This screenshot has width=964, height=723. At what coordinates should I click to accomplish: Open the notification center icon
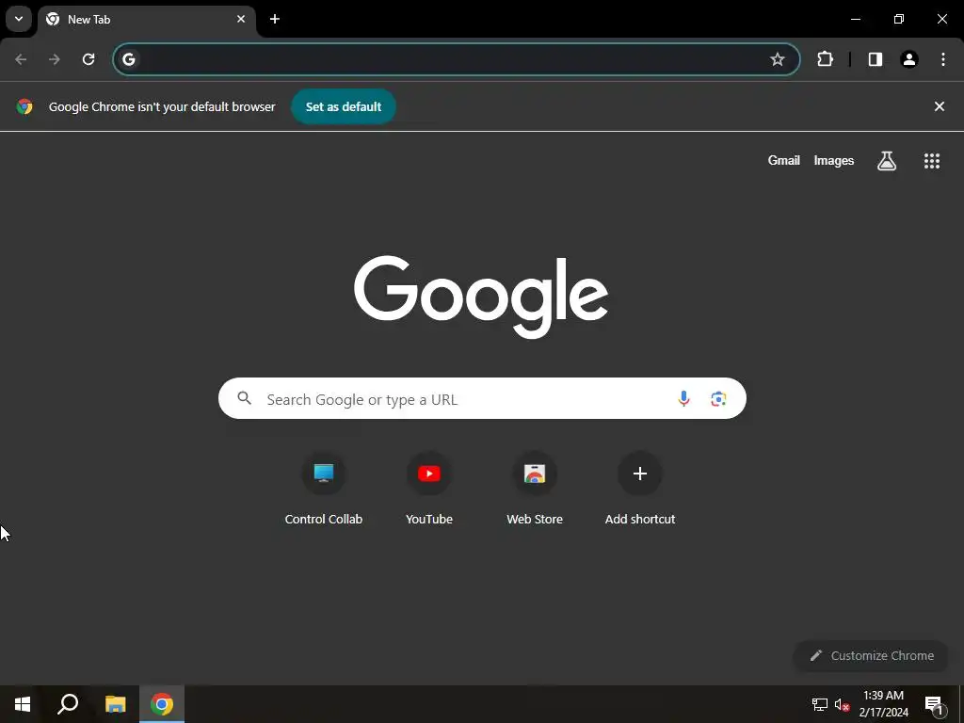pyautogui.click(x=934, y=704)
